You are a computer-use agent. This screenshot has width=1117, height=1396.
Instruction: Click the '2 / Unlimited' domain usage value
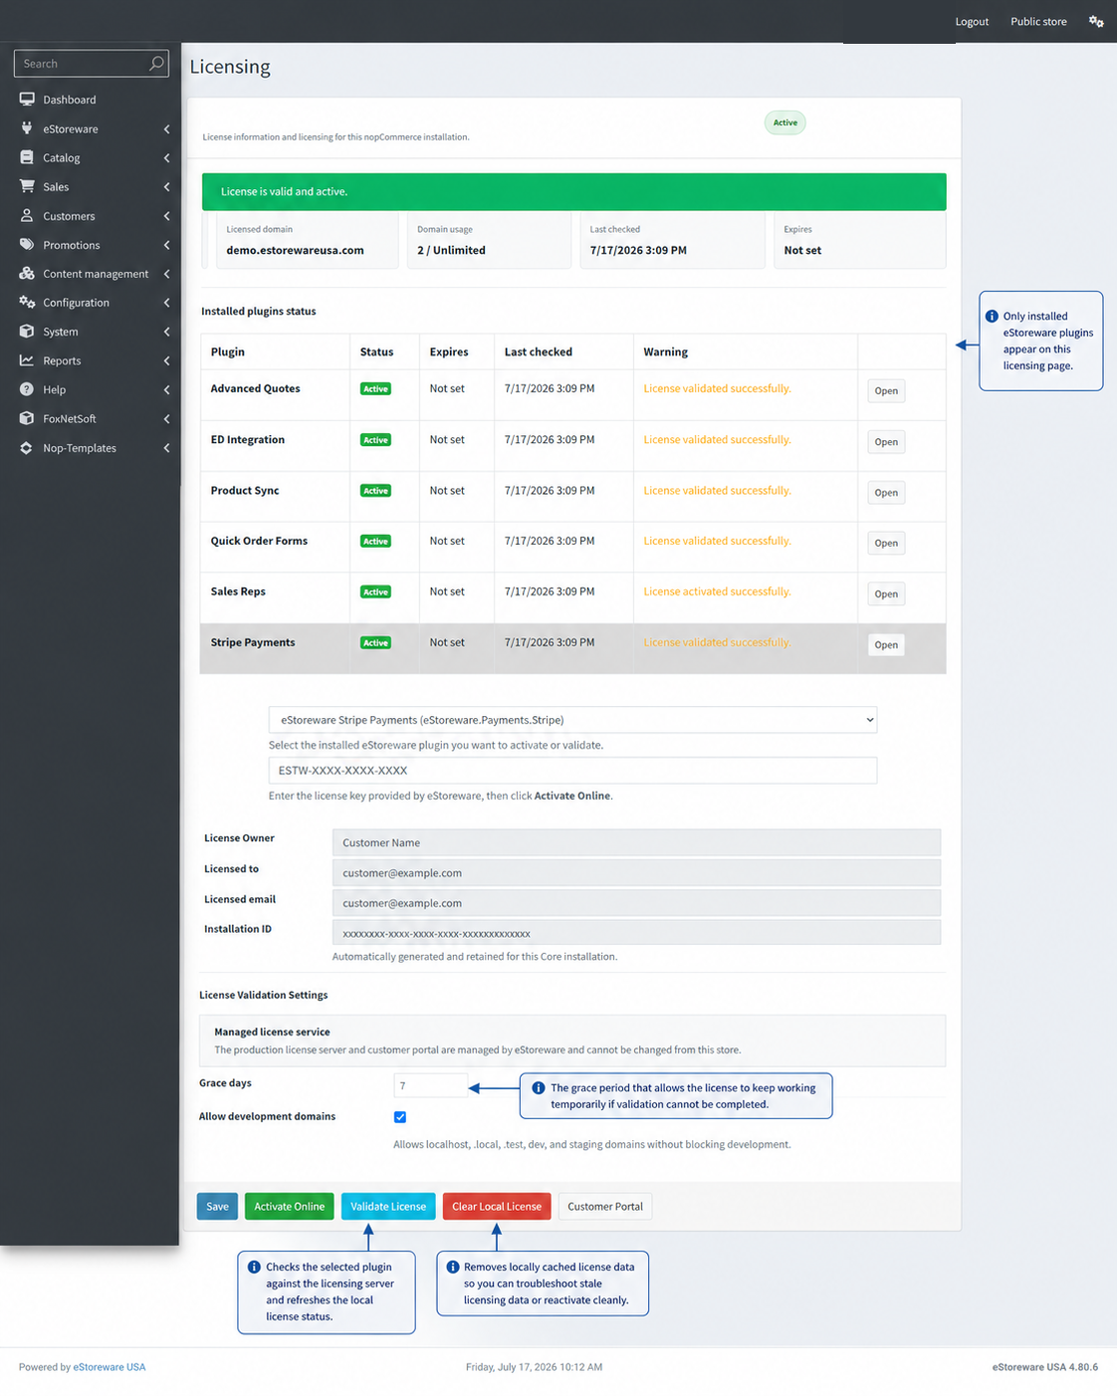[451, 250]
